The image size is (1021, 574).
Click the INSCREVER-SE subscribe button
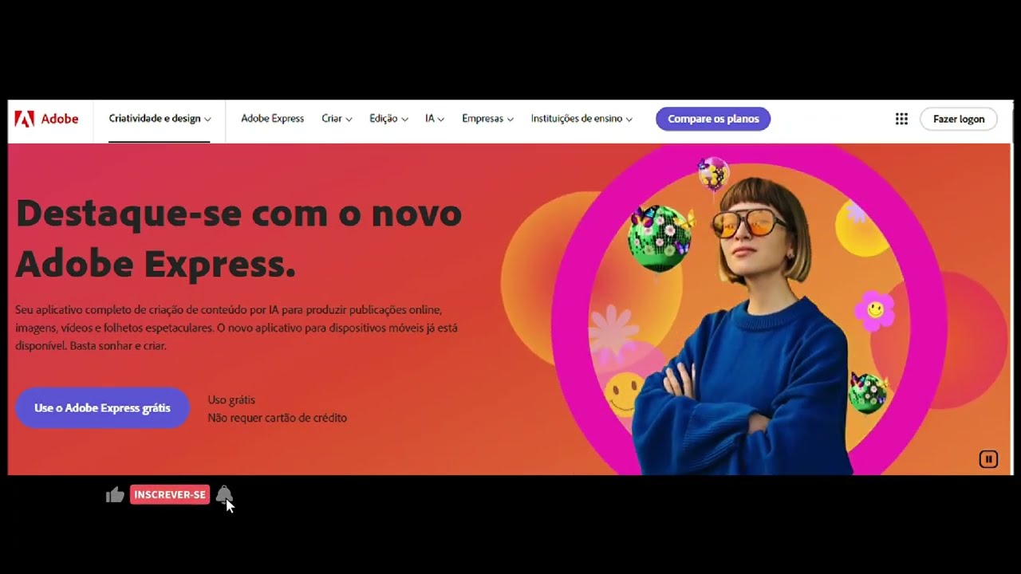point(170,495)
